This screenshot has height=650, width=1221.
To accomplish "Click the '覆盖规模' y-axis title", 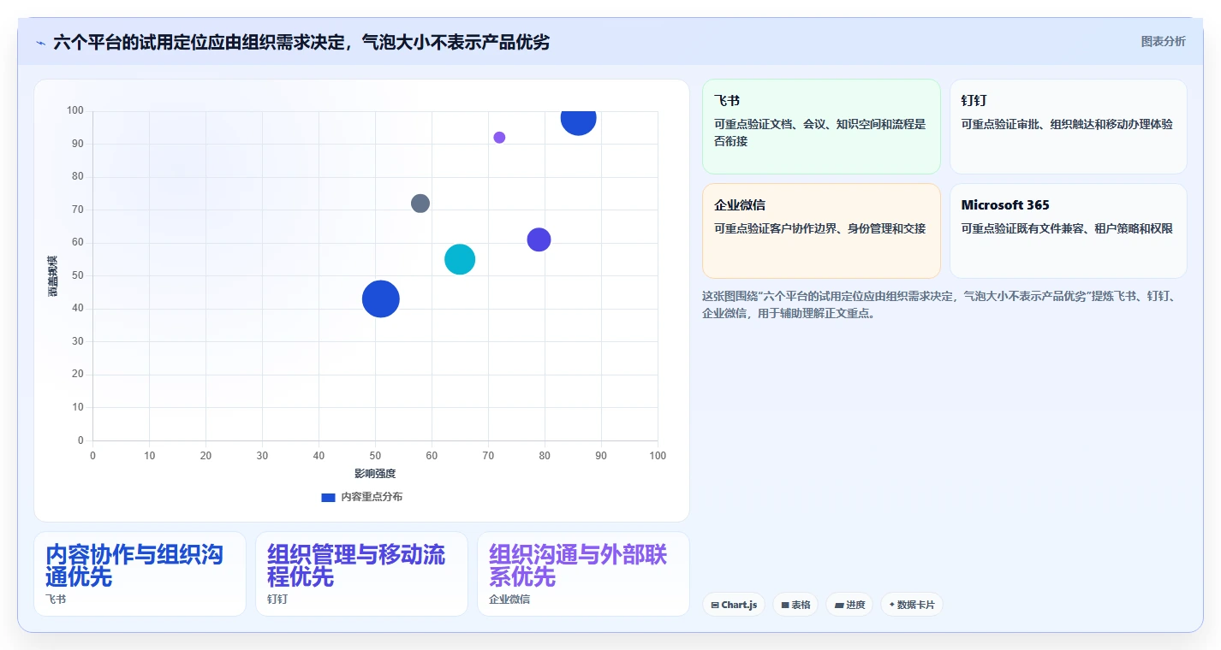I will [52, 275].
